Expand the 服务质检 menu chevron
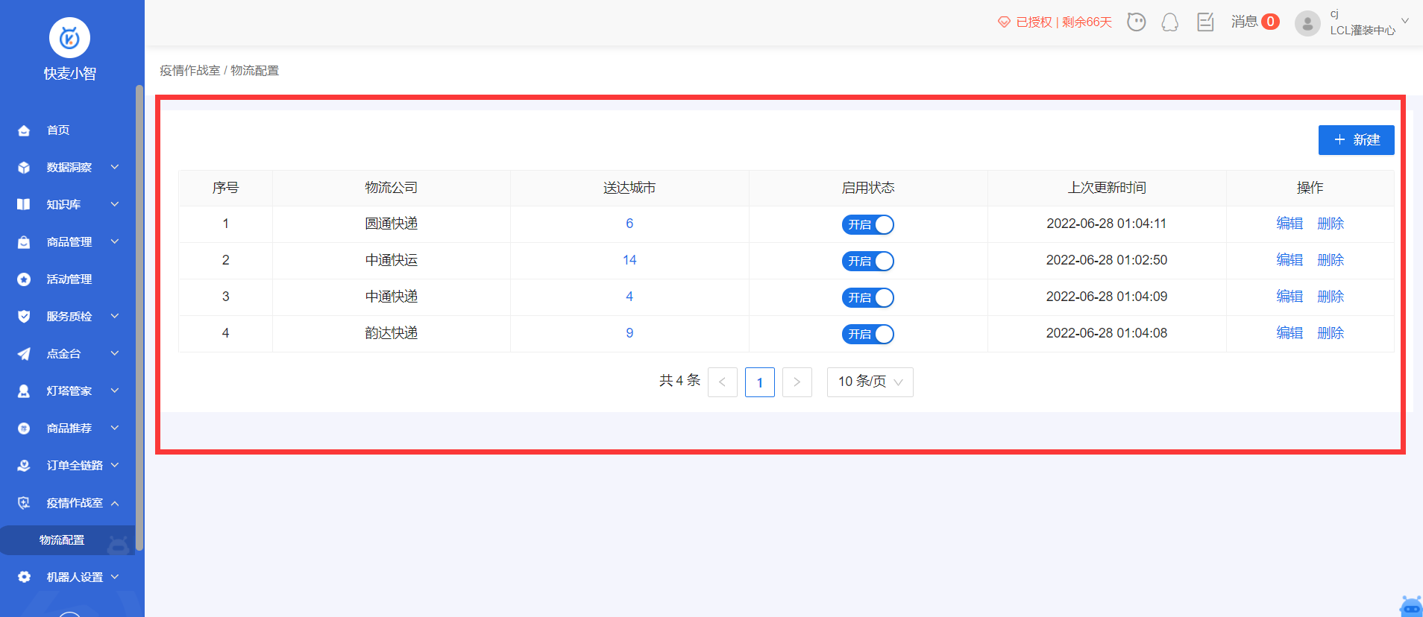1423x617 pixels. click(x=115, y=316)
